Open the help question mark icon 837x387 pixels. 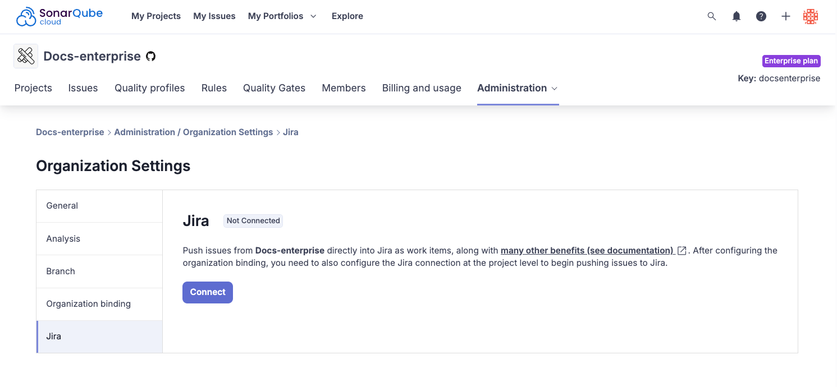pos(761,16)
